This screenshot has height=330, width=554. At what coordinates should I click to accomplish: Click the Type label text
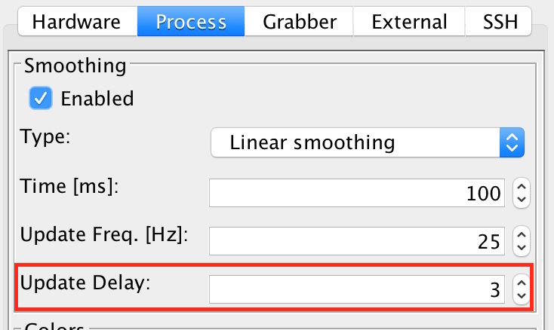coord(44,136)
